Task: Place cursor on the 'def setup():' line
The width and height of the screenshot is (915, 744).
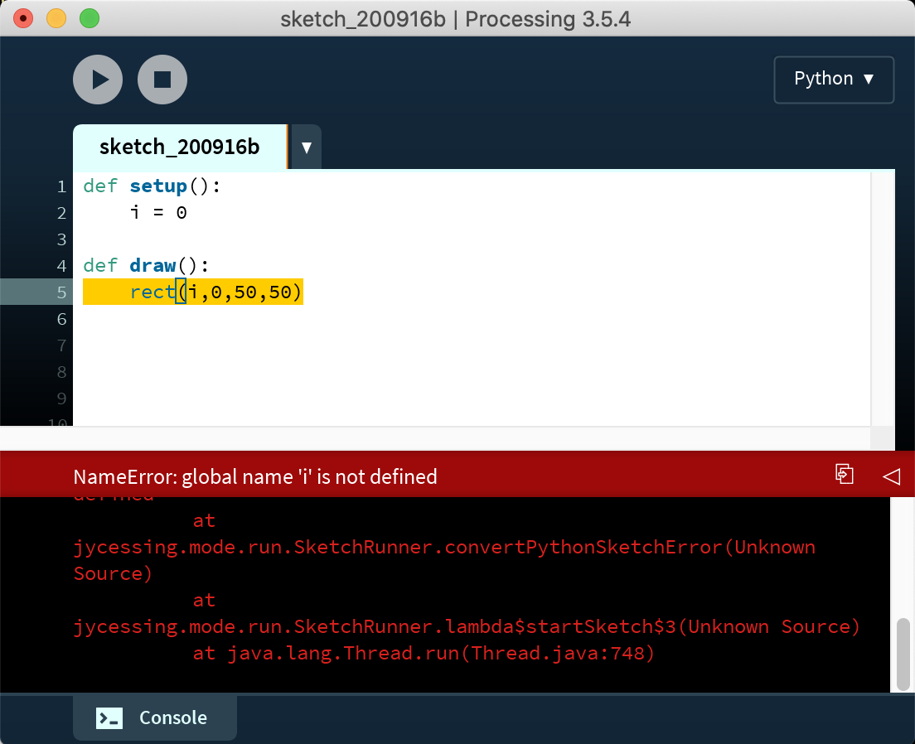Action: [152, 186]
